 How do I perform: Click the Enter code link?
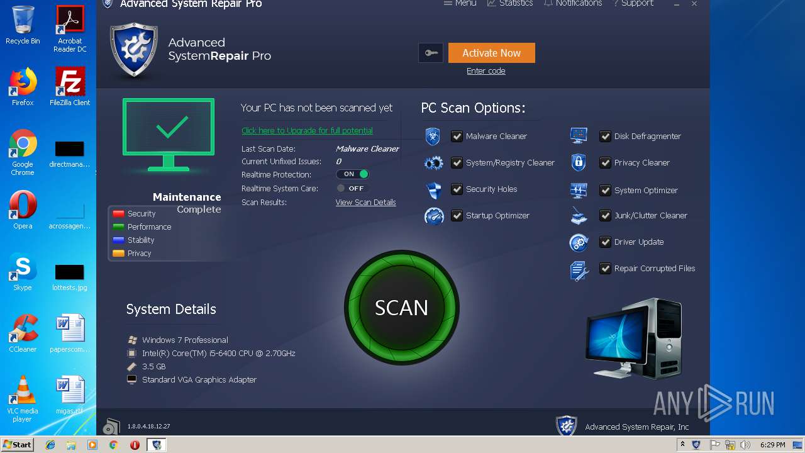pyautogui.click(x=486, y=71)
